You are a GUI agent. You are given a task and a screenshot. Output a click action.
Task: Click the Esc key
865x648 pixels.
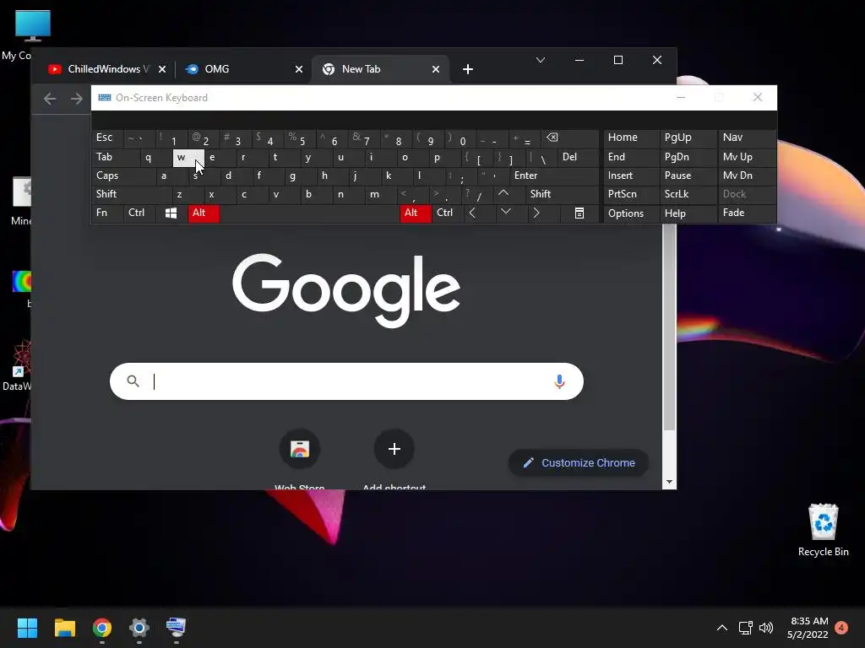(x=107, y=138)
